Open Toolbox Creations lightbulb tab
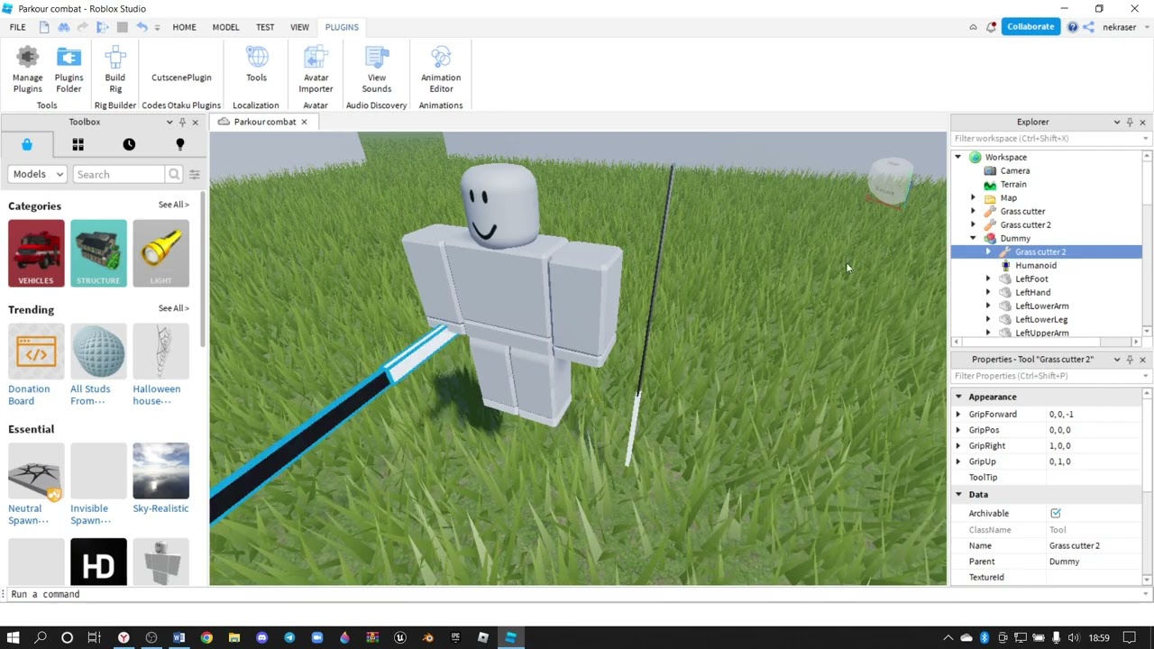 [180, 144]
